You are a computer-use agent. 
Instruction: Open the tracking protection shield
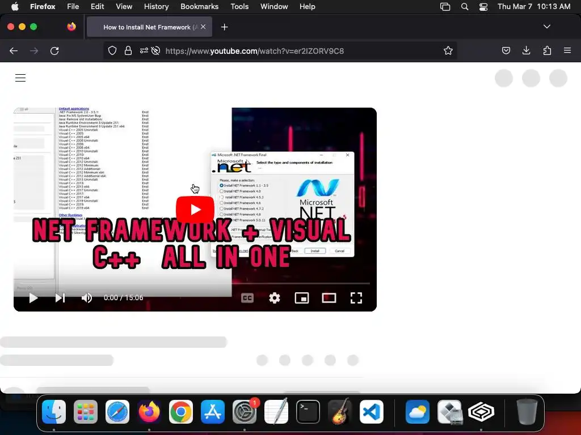112,50
